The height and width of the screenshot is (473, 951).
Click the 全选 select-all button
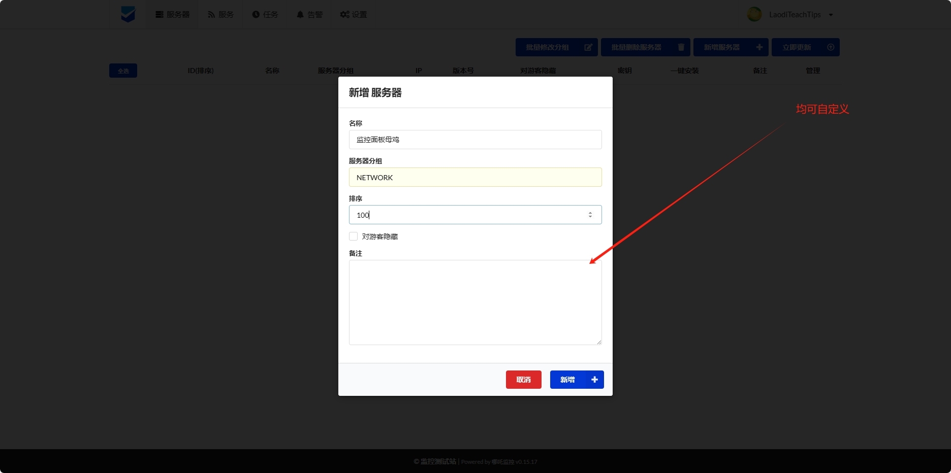(x=123, y=71)
